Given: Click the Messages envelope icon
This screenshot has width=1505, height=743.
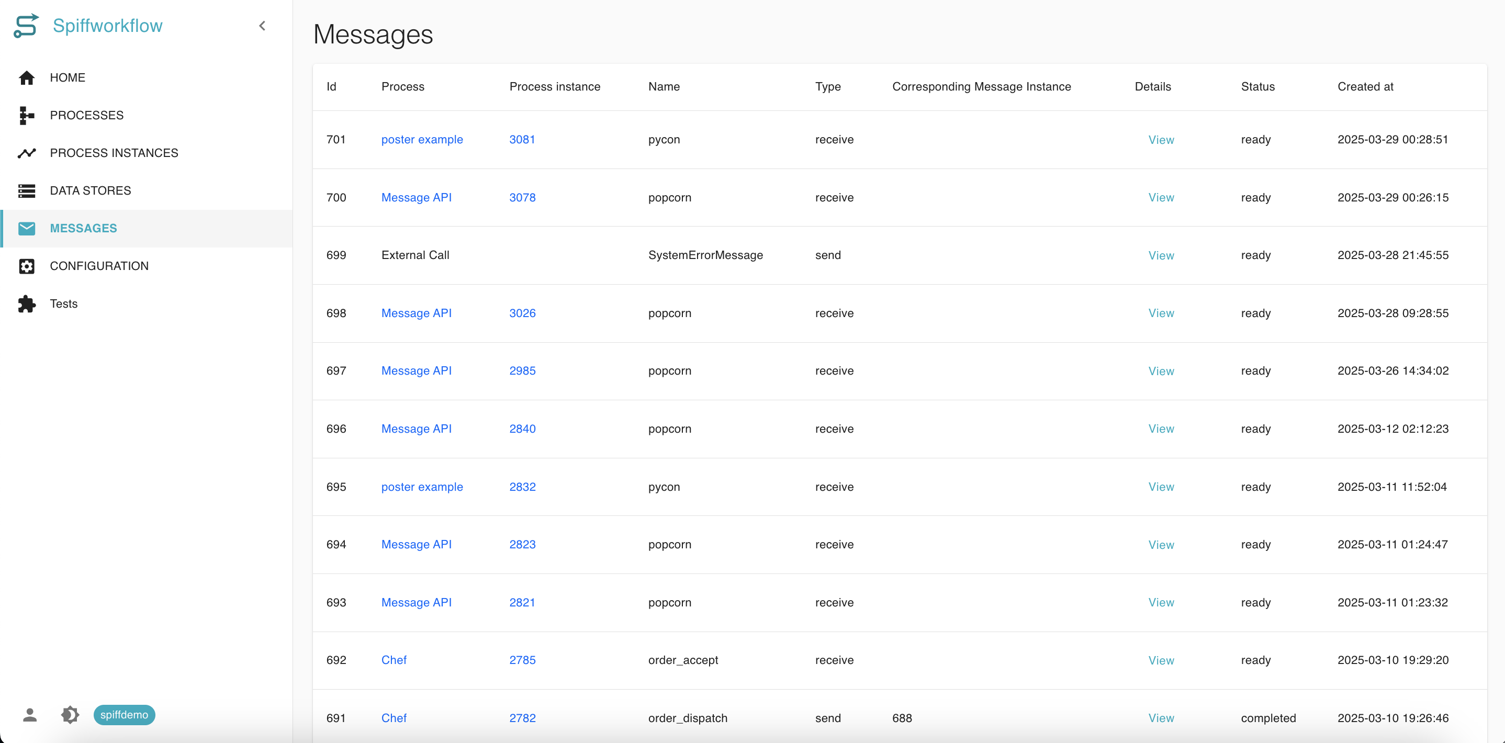Looking at the screenshot, I should pos(26,228).
